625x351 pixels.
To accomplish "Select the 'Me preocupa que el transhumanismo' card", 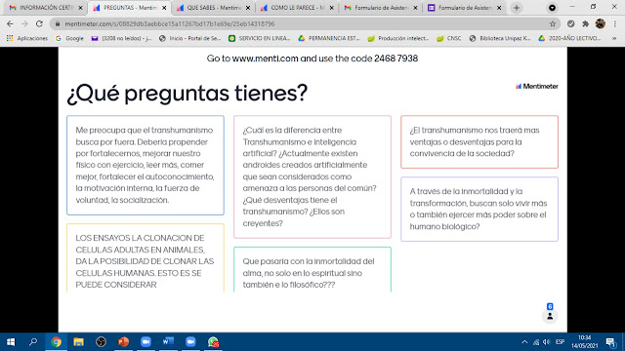I will pos(146,165).
